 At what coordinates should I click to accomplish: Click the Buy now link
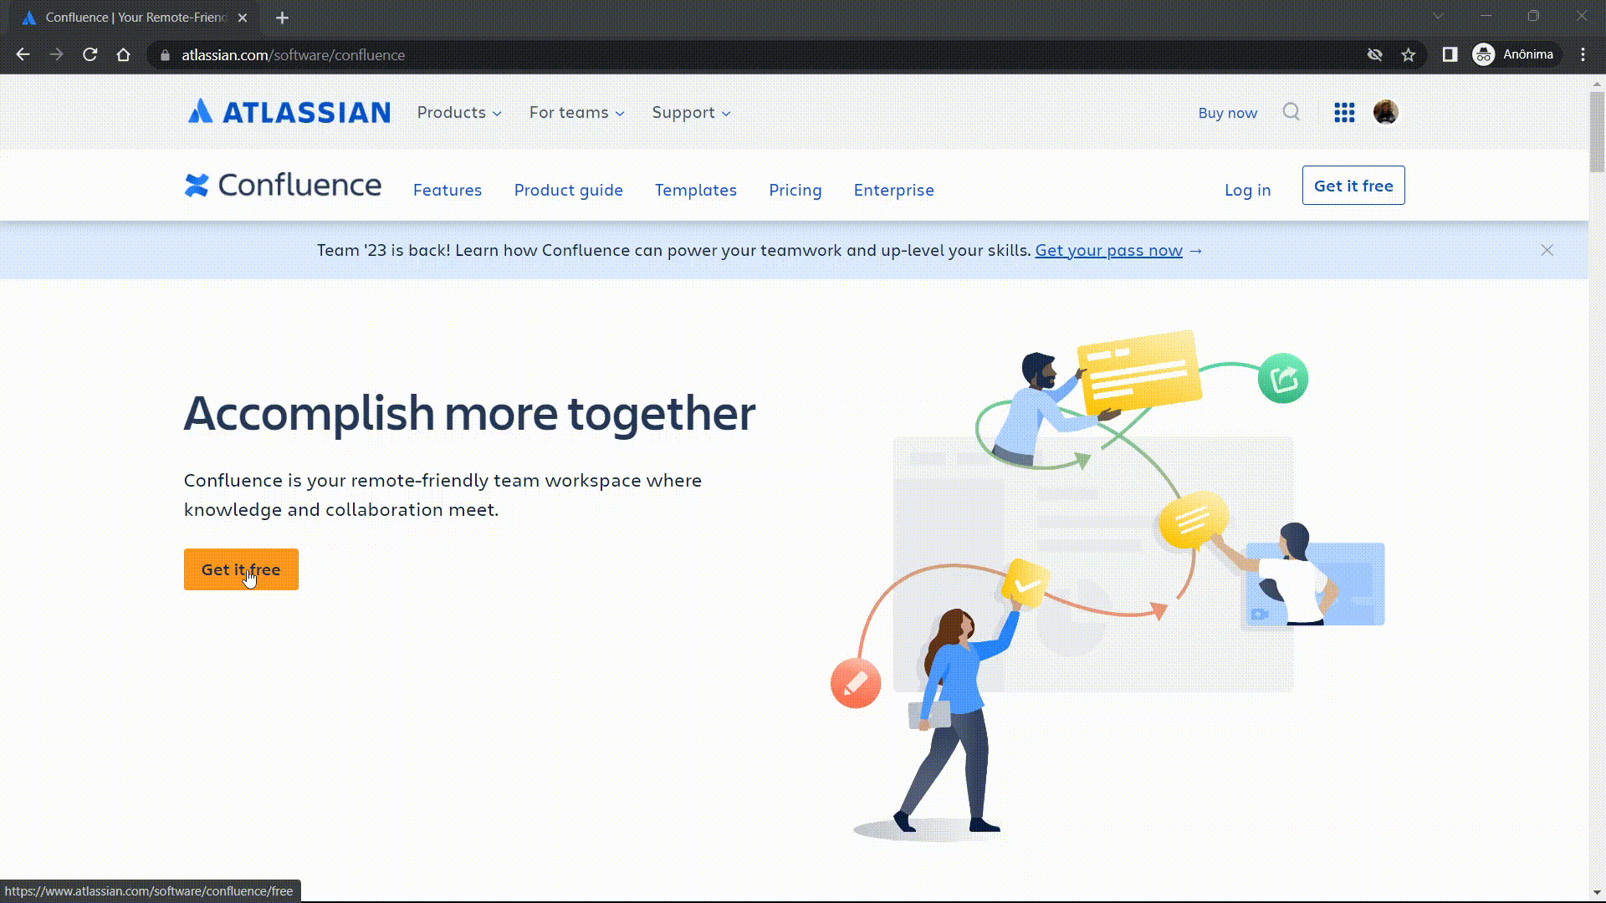tap(1227, 113)
